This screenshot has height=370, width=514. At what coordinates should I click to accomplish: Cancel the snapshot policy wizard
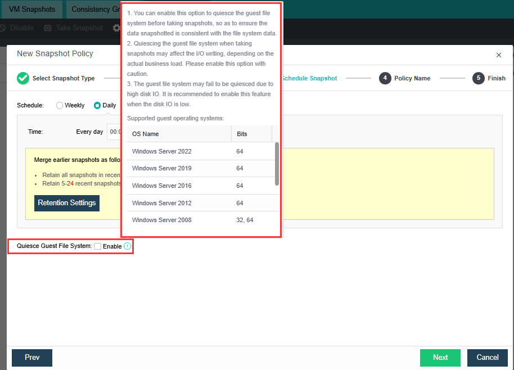pyautogui.click(x=487, y=358)
